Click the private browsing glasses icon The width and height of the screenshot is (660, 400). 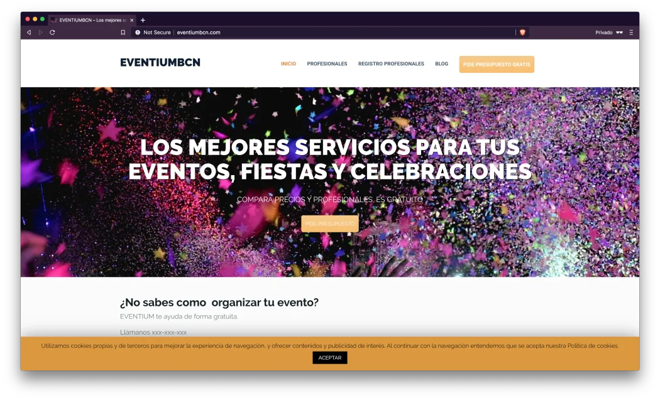[x=618, y=32]
